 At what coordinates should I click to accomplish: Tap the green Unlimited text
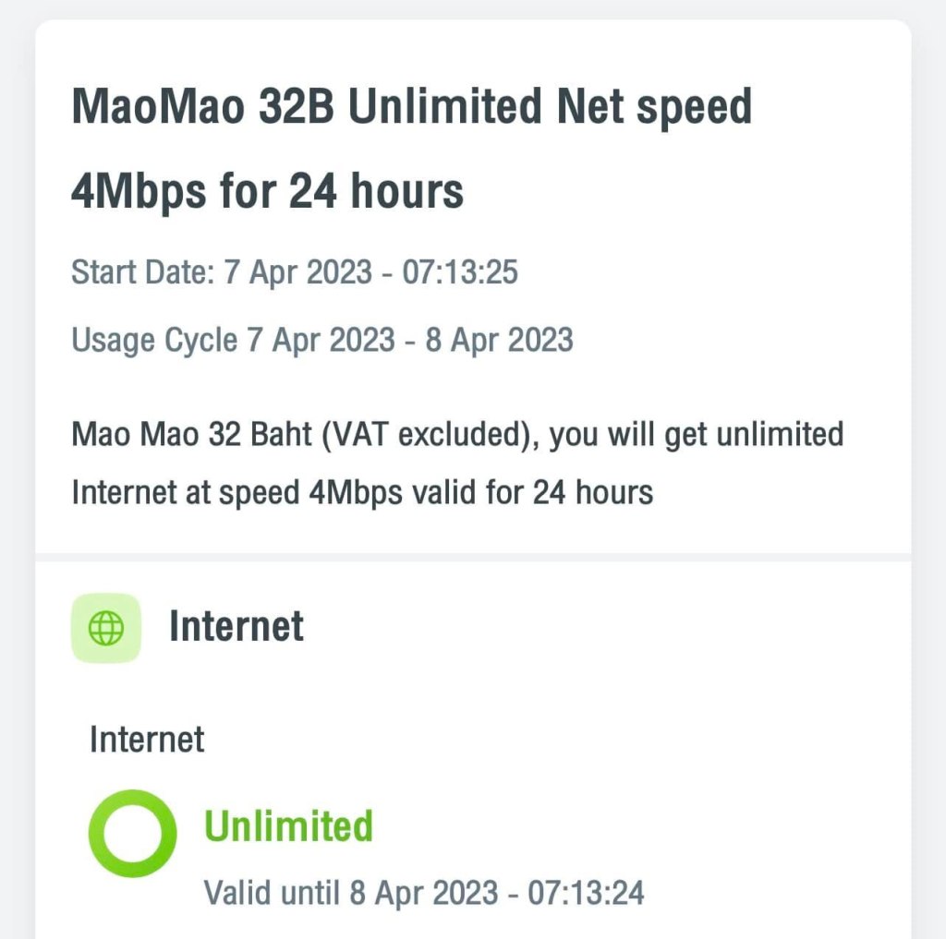(x=288, y=825)
